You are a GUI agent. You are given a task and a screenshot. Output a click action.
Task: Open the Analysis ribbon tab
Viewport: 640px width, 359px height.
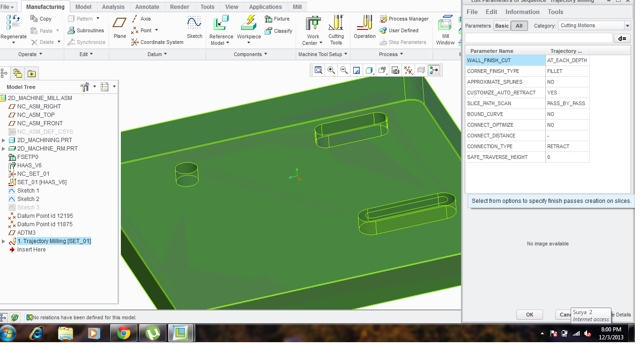tap(113, 7)
